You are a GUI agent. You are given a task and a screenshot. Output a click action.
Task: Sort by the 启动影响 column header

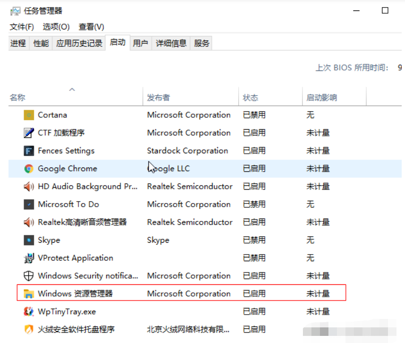coord(321,98)
